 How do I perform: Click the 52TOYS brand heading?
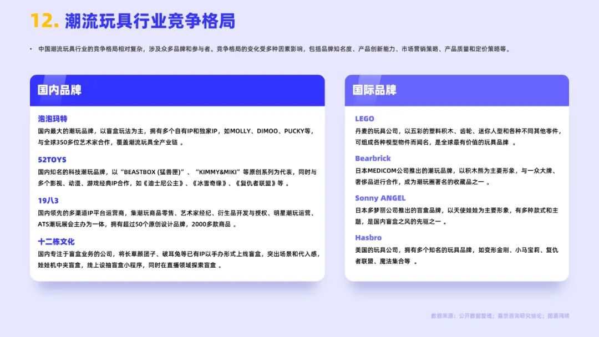52,160
